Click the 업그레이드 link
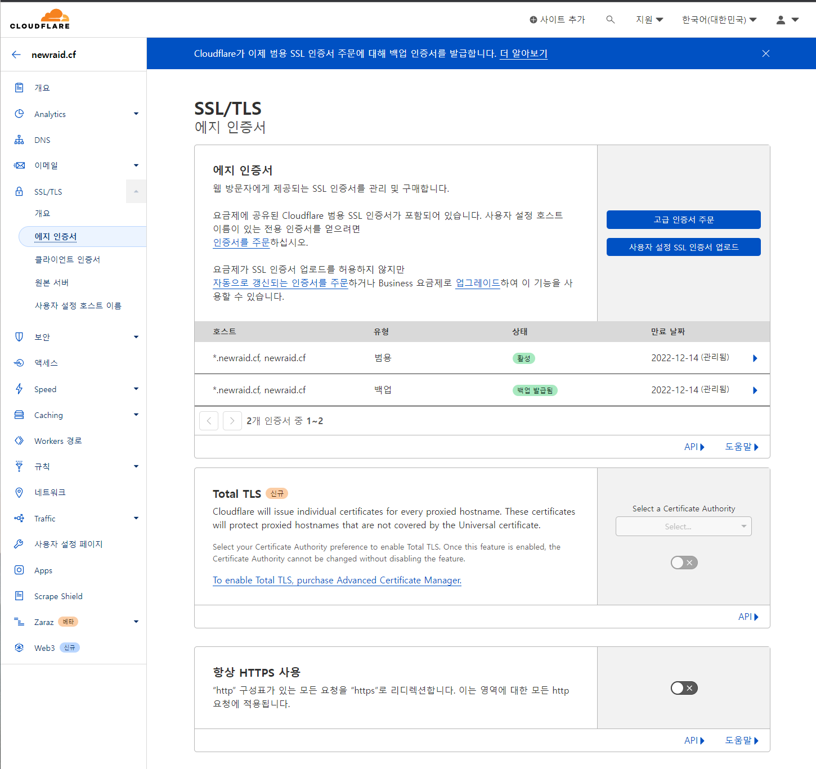 click(x=478, y=283)
